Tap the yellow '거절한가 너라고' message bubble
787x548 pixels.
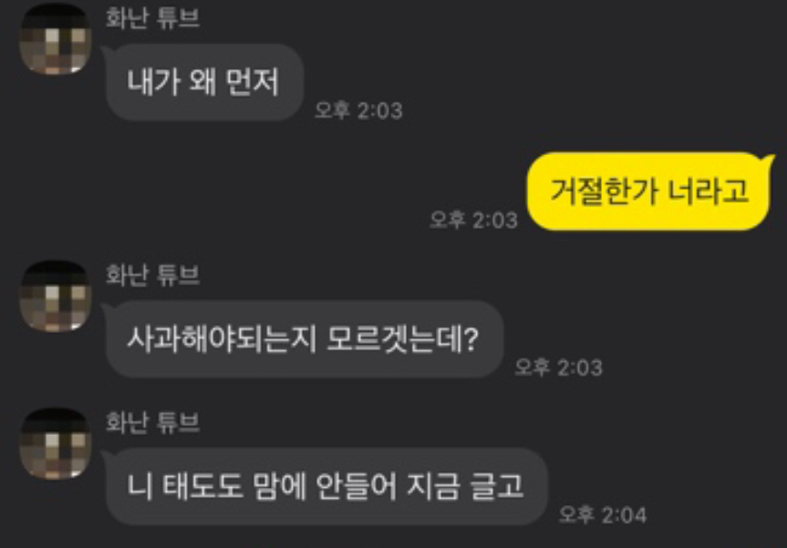pos(648,191)
